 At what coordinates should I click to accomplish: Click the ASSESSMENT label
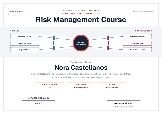point(81,85)
